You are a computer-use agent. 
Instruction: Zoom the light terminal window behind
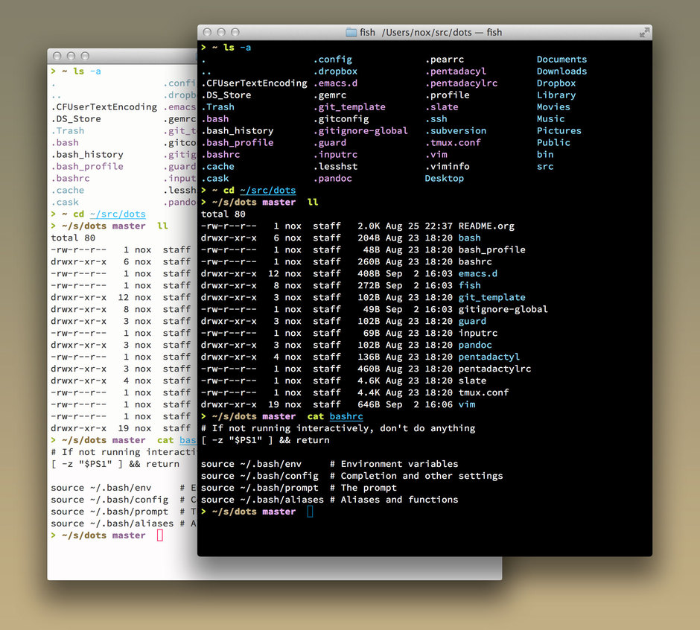pyautogui.click(x=86, y=56)
